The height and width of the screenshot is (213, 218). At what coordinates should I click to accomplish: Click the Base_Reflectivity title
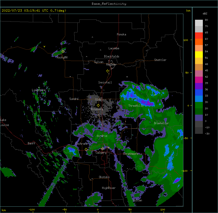coord(109,4)
